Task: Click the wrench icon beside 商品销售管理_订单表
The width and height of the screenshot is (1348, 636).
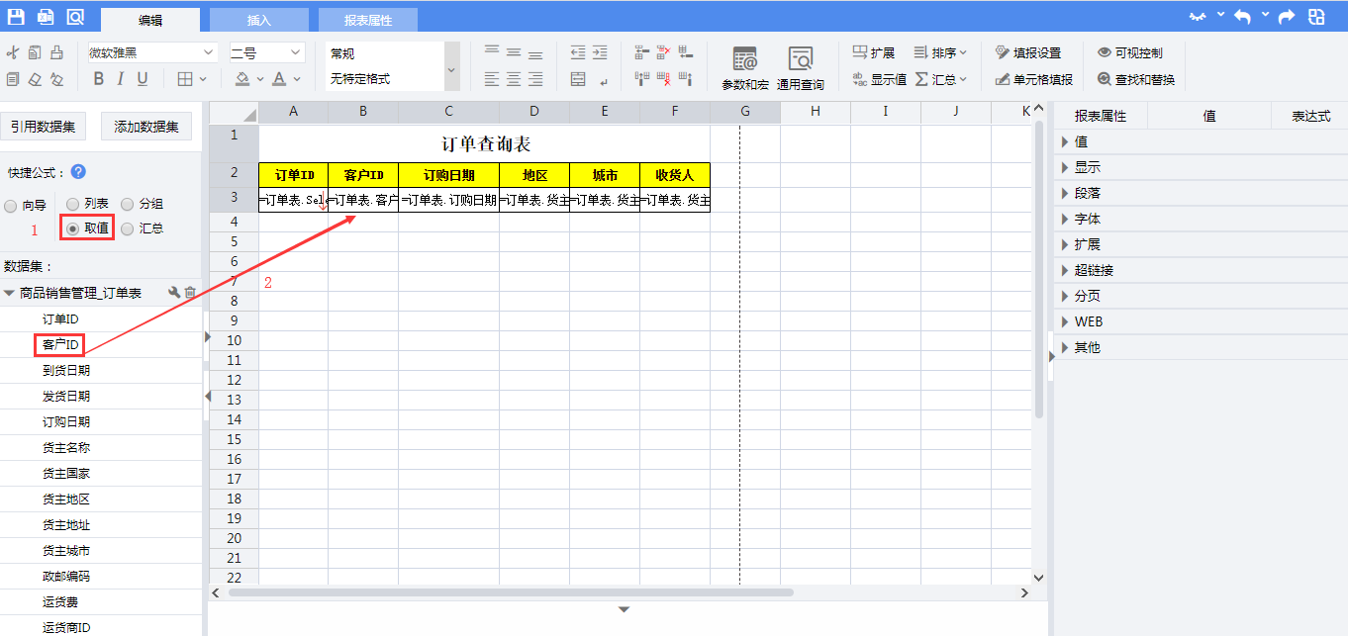Action: [174, 293]
